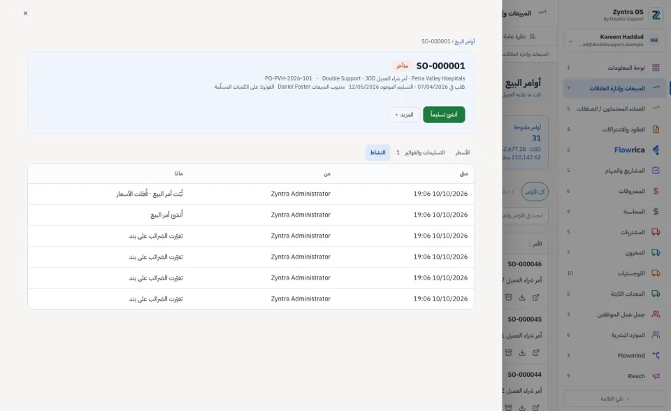671x411 pixels.
Task: Click PO-PVH-2026-101 reference text
Action: point(289,79)
